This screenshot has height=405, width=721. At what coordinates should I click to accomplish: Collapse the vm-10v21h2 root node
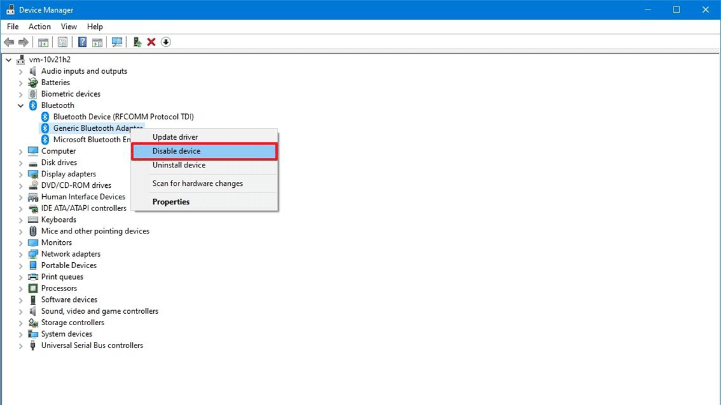(x=8, y=59)
